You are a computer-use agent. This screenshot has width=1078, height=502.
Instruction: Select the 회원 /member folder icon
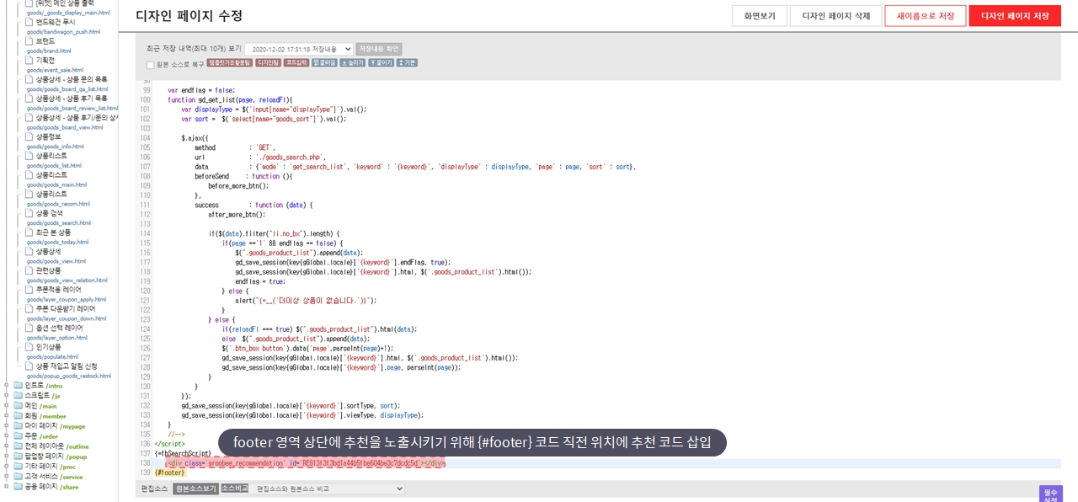point(18,415)
